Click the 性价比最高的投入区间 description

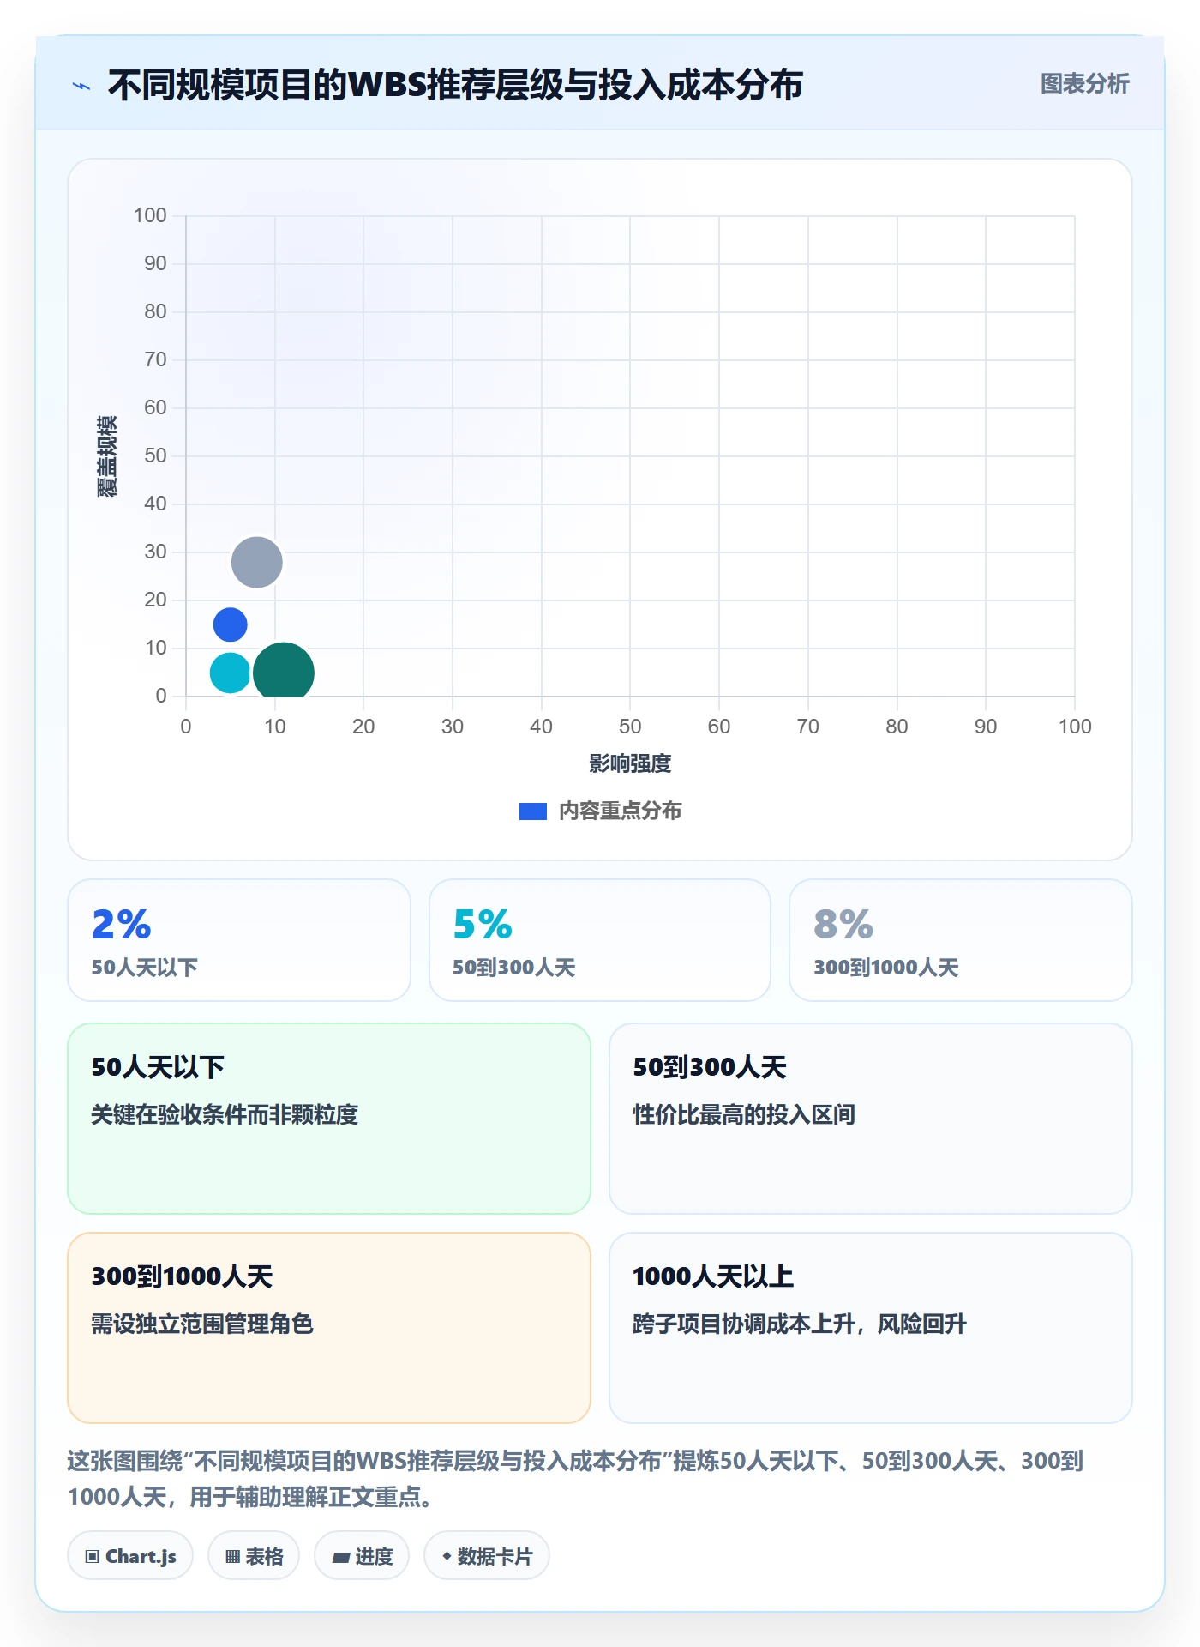pos(744,1114)
